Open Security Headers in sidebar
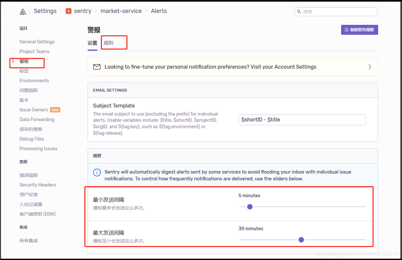402x260 pixels. 38,185
